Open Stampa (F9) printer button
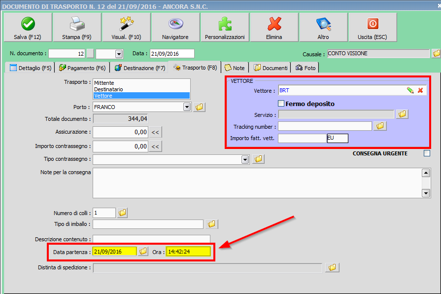The image size is (441, 294). point(77,28)
